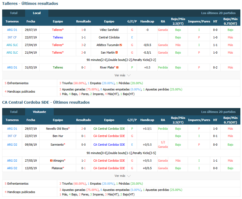
Task: Expand Ver más under Central Cordoba results
Action: click(122, 176)
